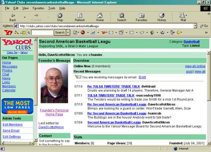This screenshot has height=152, width=211.
Task: Click the globe icon on Yahoo toolbar
Action: 152,33
